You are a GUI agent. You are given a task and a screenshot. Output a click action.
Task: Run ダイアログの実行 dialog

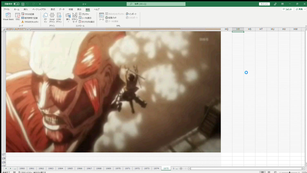tap(87, 22)
